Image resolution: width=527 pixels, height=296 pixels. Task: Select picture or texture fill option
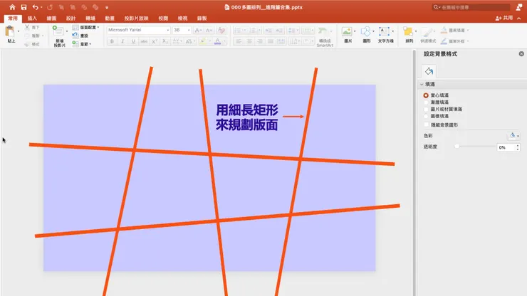tap(426, 109)
